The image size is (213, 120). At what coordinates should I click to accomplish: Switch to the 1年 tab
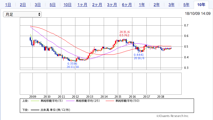pos(142,5)
